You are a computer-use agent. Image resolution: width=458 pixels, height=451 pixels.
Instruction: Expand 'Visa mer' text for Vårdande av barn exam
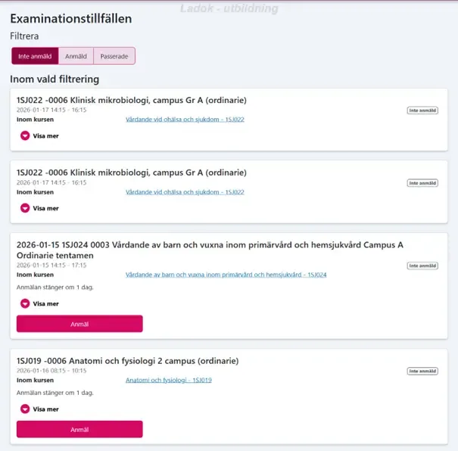point(45,303)
